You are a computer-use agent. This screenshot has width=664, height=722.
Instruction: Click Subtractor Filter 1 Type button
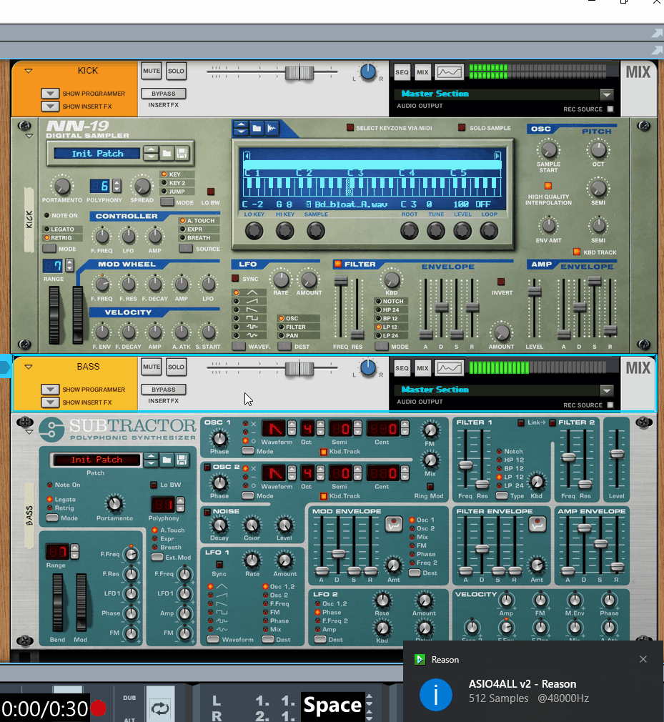(502, 495)
